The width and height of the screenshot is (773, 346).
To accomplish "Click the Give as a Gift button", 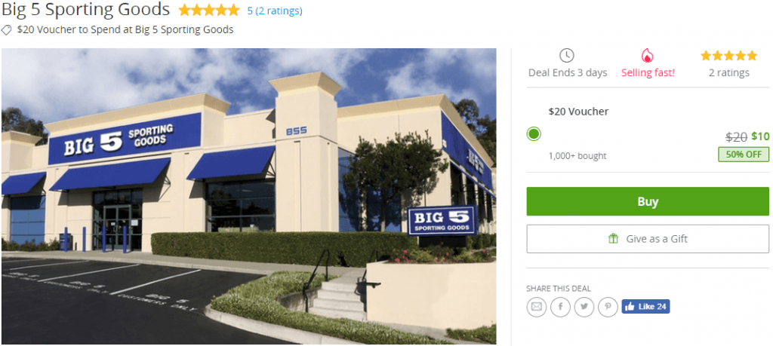I will pos(647,239).
